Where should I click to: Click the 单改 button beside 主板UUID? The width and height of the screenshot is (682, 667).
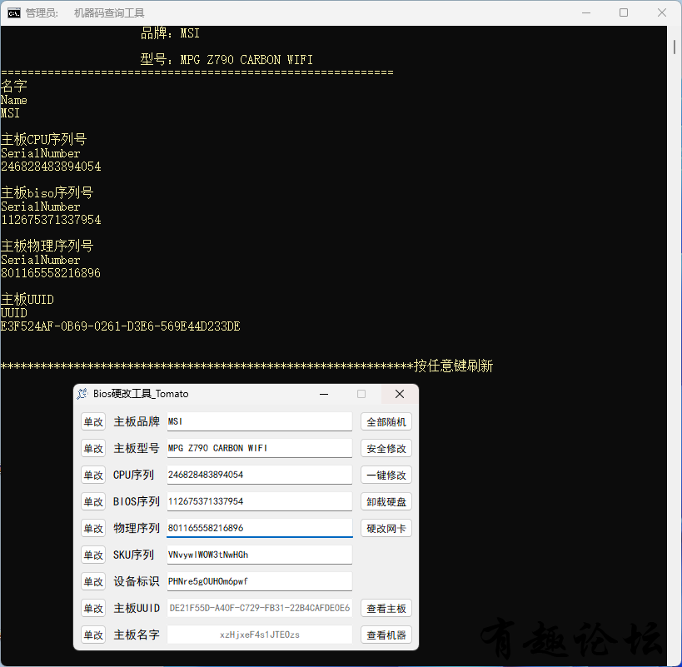pyautogui.click(x=93, y=609)
